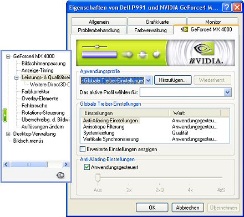The height and width of the screenshot is (217, 244).
Task: Expand the Desktop-Verwaltung tree node
Action: click(8, 134)
